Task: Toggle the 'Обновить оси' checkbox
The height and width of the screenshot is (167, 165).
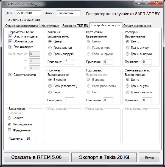Action: tap(10, 41)
